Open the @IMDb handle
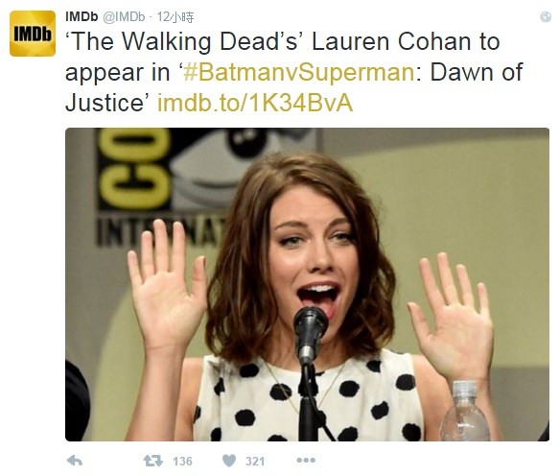The image size is (559, 476). click(x=125, y=16)
